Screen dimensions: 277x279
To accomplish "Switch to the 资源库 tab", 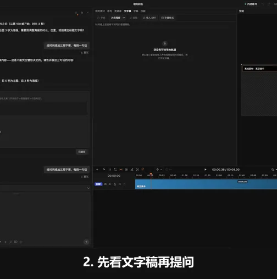I will (118, 11).
